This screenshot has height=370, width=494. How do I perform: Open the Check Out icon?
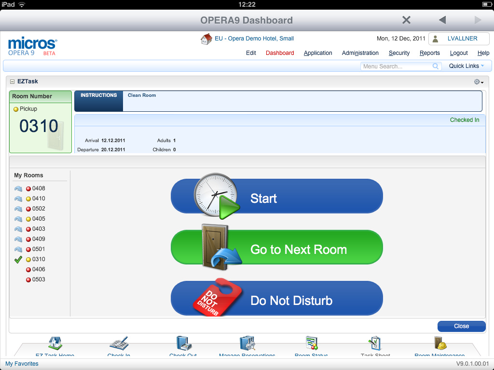tap(183, 343)
